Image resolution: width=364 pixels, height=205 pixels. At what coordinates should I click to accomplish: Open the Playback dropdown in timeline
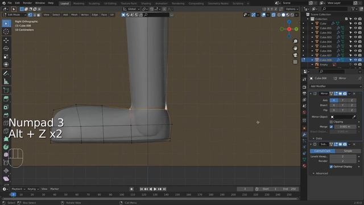click(18, 189)
